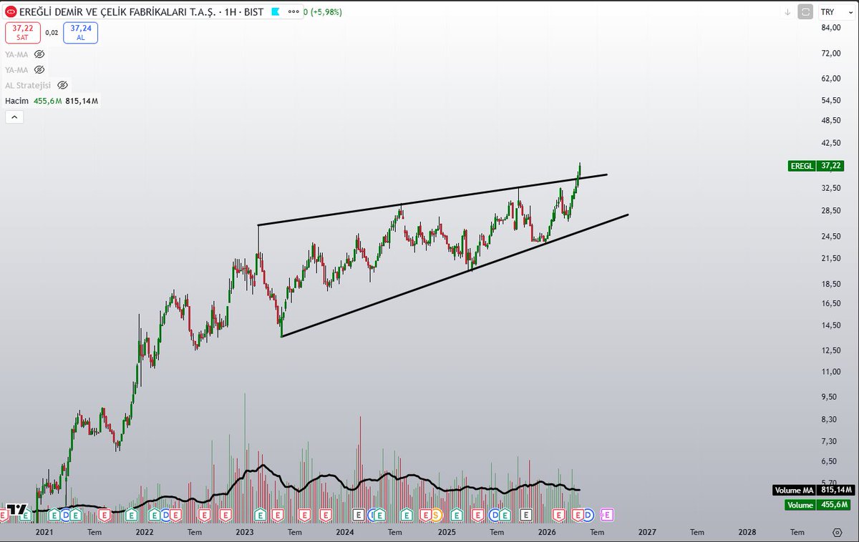The image size is (859, 542).
Task: Click the 24,50 price axis value
Action: (830, 237)
